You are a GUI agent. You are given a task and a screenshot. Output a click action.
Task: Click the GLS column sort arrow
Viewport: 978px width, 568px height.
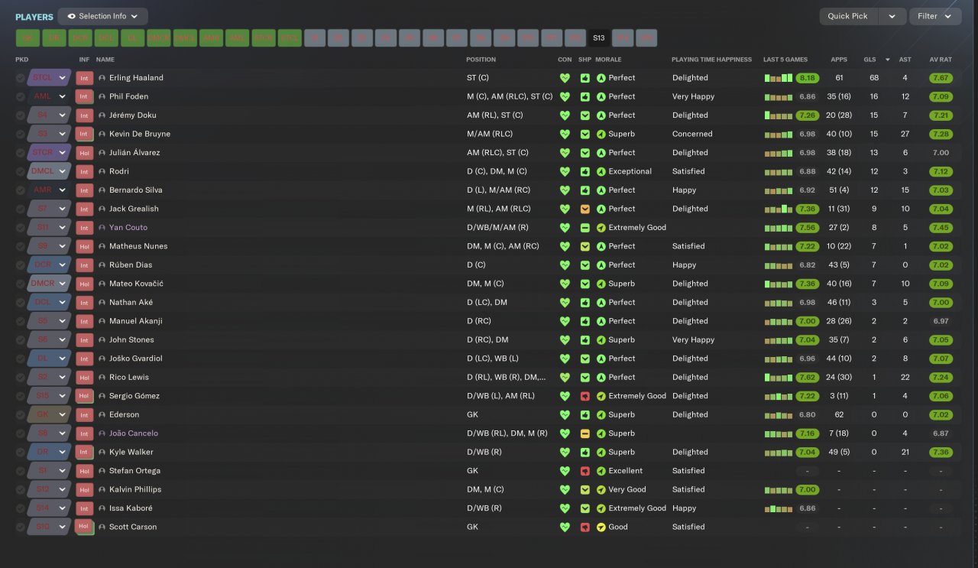tap(888, 60)
